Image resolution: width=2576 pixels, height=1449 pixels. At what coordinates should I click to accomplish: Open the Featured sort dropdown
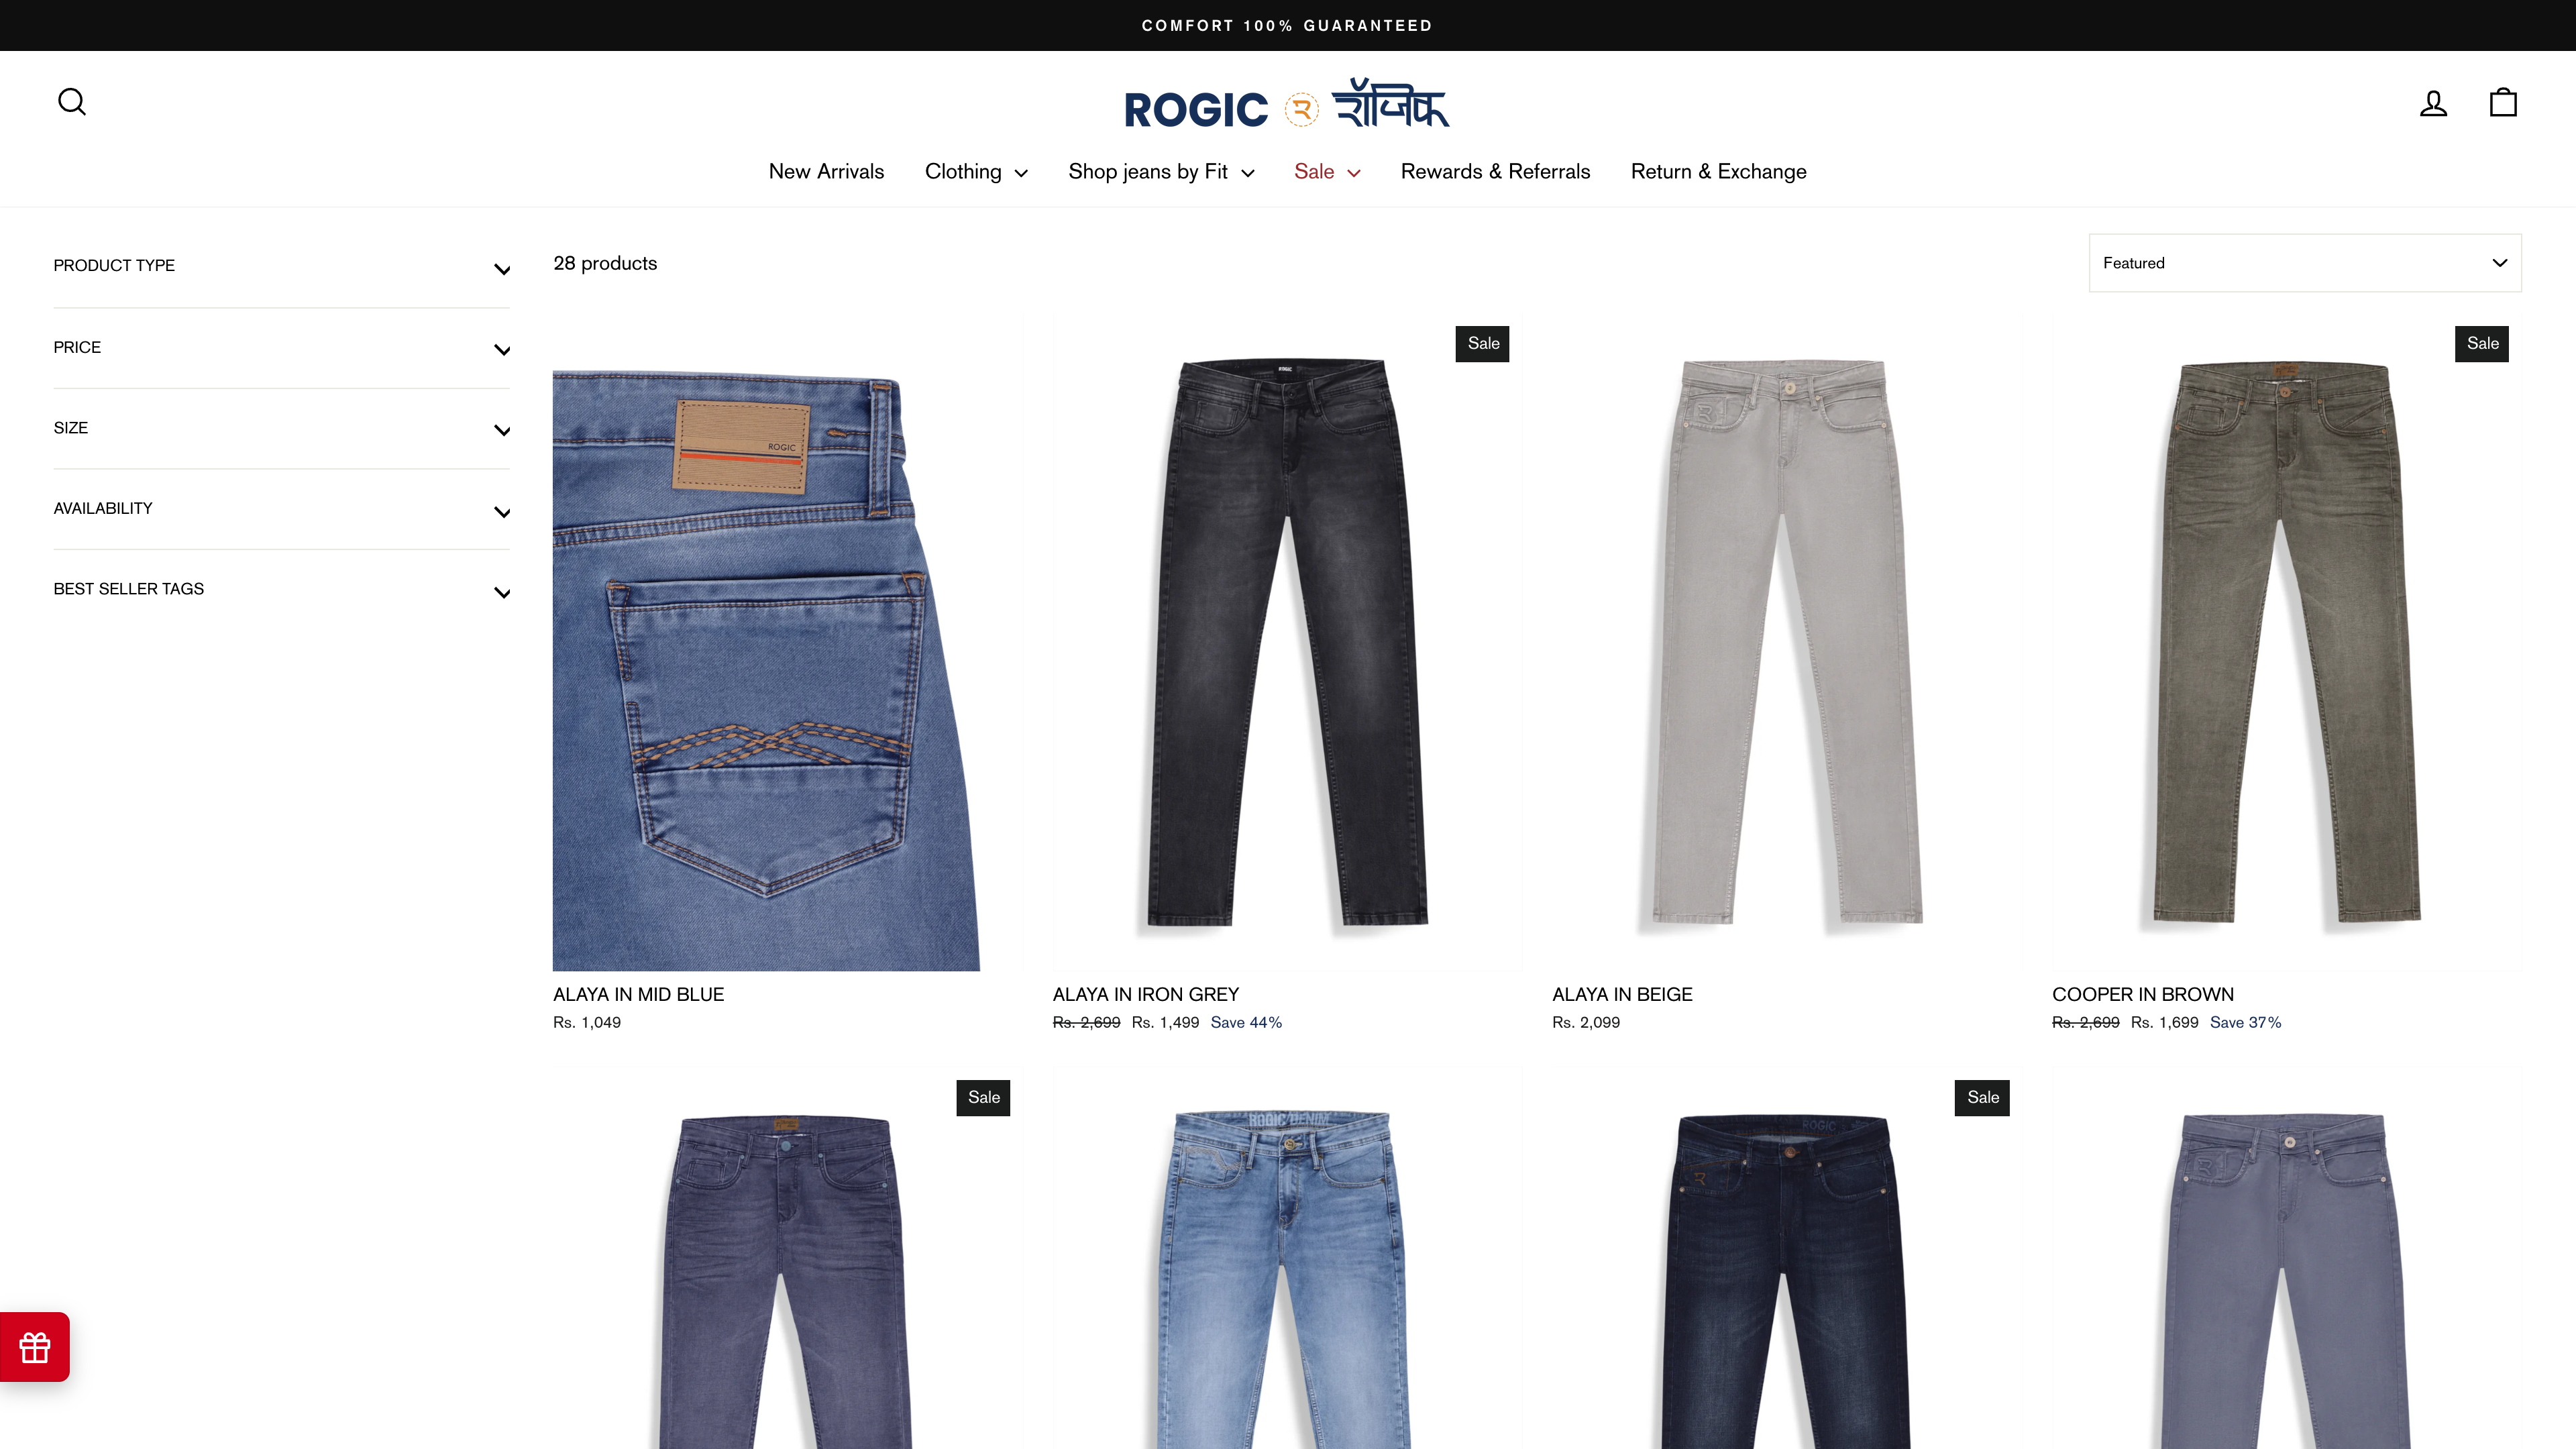[x=2305, y=263]
